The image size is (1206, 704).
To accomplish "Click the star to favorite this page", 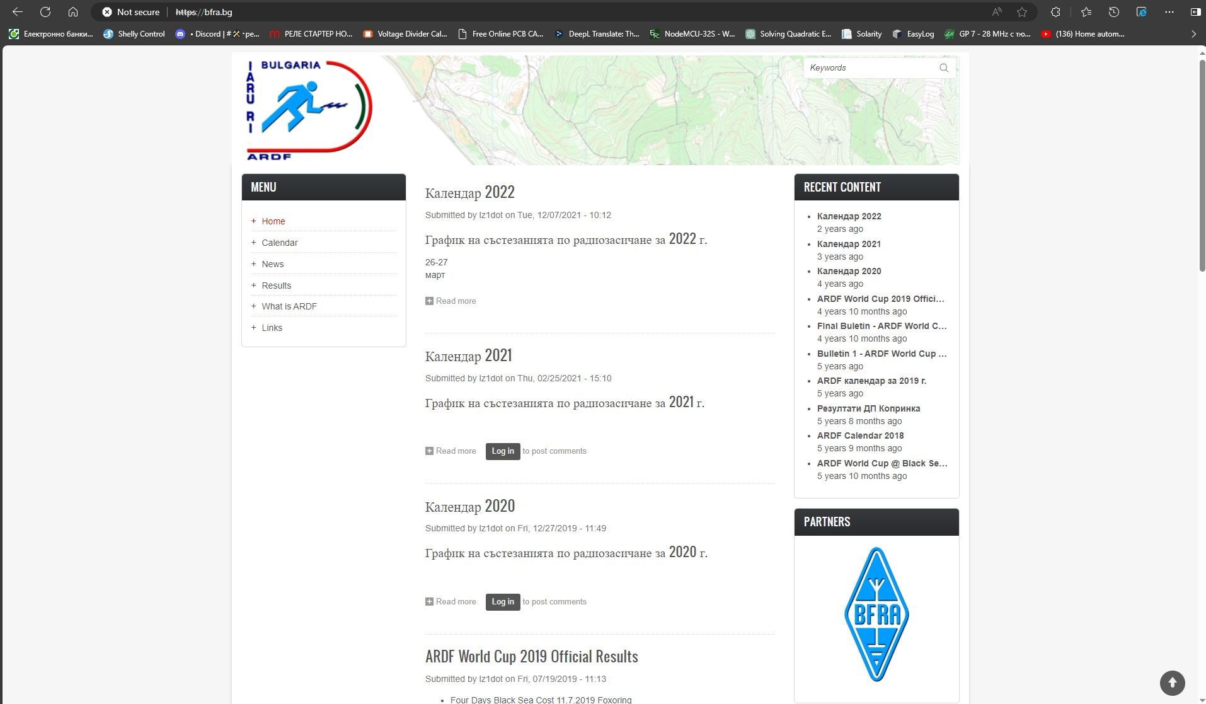I will tap(1022, 12).
